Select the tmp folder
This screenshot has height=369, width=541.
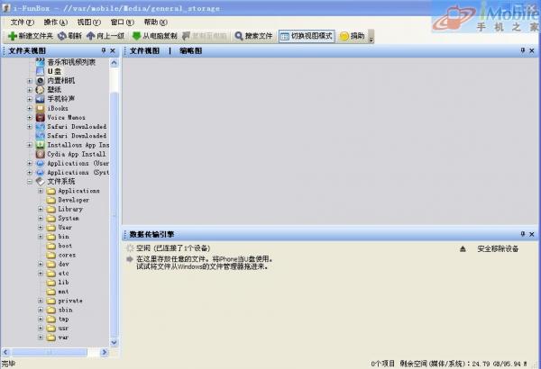point(63,319)
